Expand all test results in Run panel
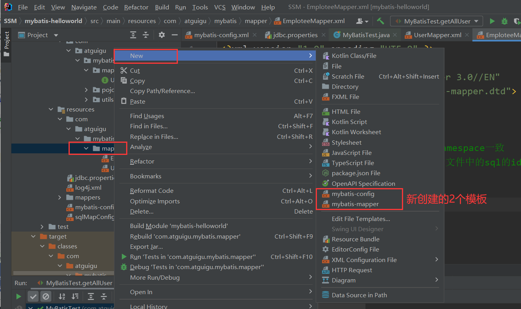521x309 pixels. (91, 296)
